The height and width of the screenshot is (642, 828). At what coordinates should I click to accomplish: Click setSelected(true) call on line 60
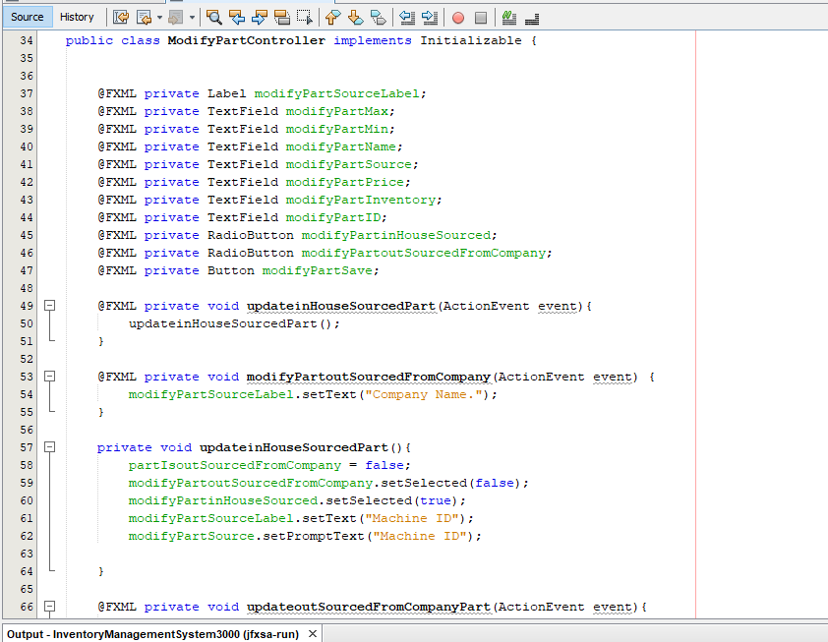tap(395, 500)
